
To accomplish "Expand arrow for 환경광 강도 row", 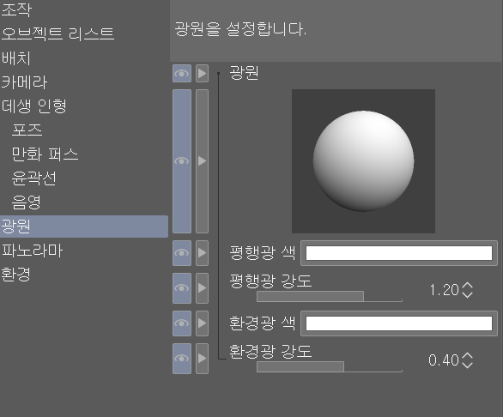I will [x=202, y=359].
